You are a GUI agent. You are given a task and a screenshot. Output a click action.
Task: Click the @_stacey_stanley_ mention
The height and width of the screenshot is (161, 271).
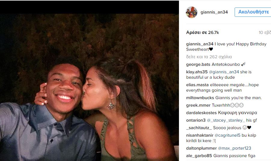coord(226,120)
